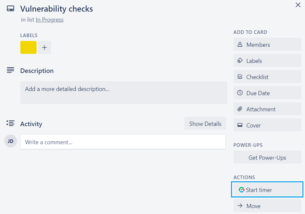Viewport: 305px width, 214px height.
Task: Click the Write a comment field
Action: pos(123,142)
